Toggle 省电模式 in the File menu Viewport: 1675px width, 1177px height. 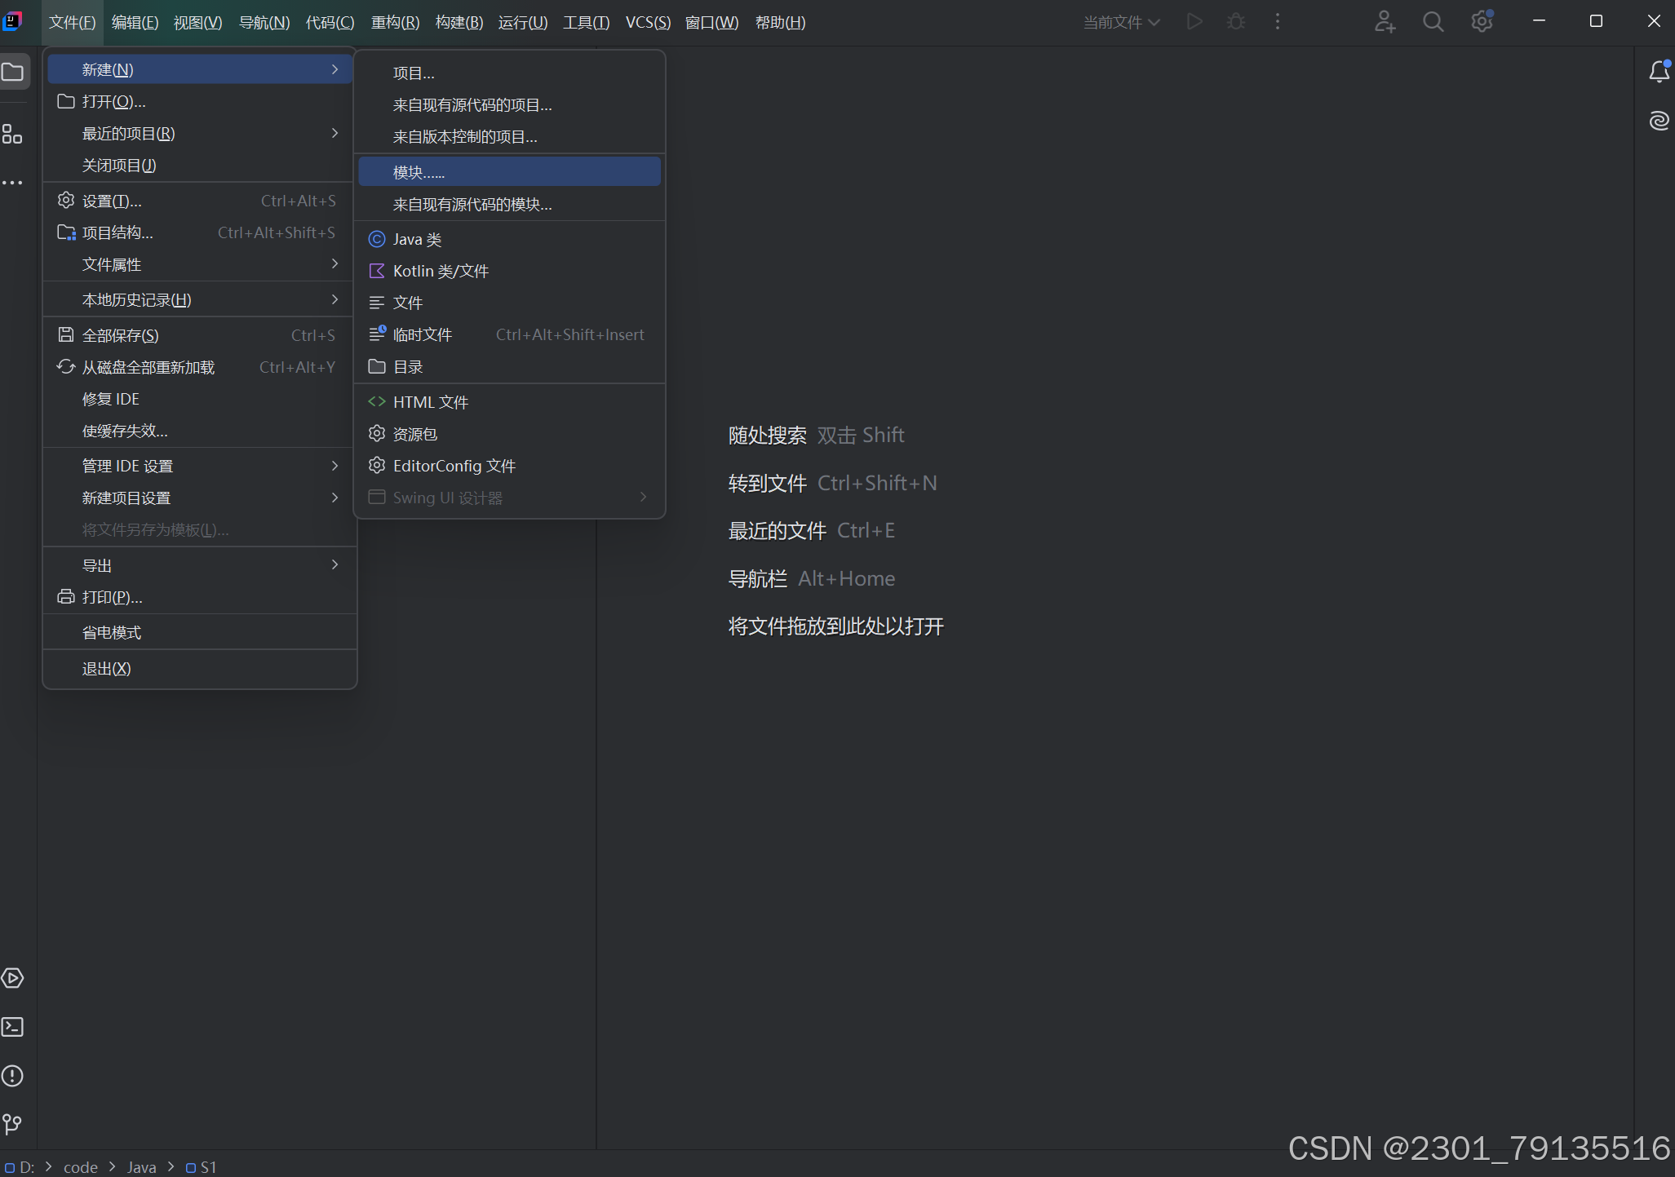coord(112,633)
